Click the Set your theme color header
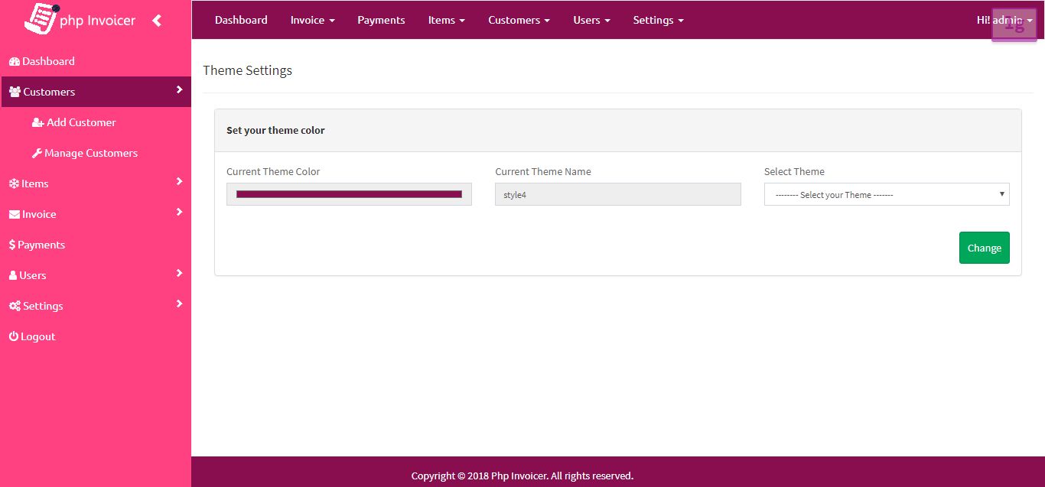The width and height of the screenshot is (1045, 487). tap(275, 130)
